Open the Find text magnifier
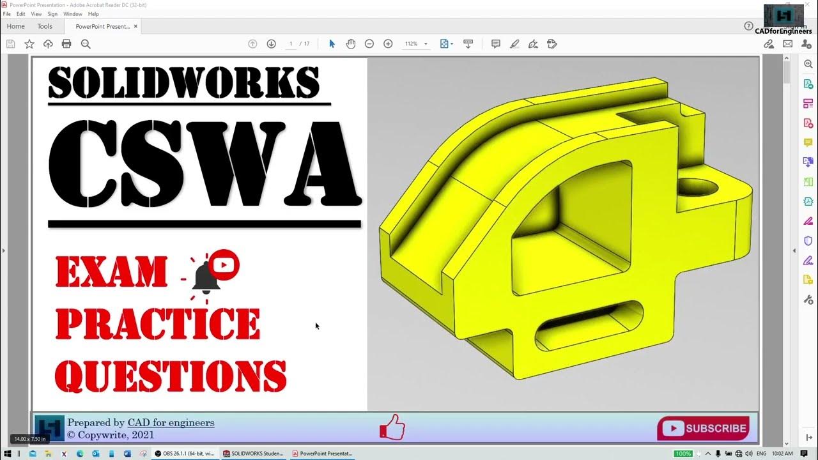The width and height of the screenshot is (818, 460). 86,44
